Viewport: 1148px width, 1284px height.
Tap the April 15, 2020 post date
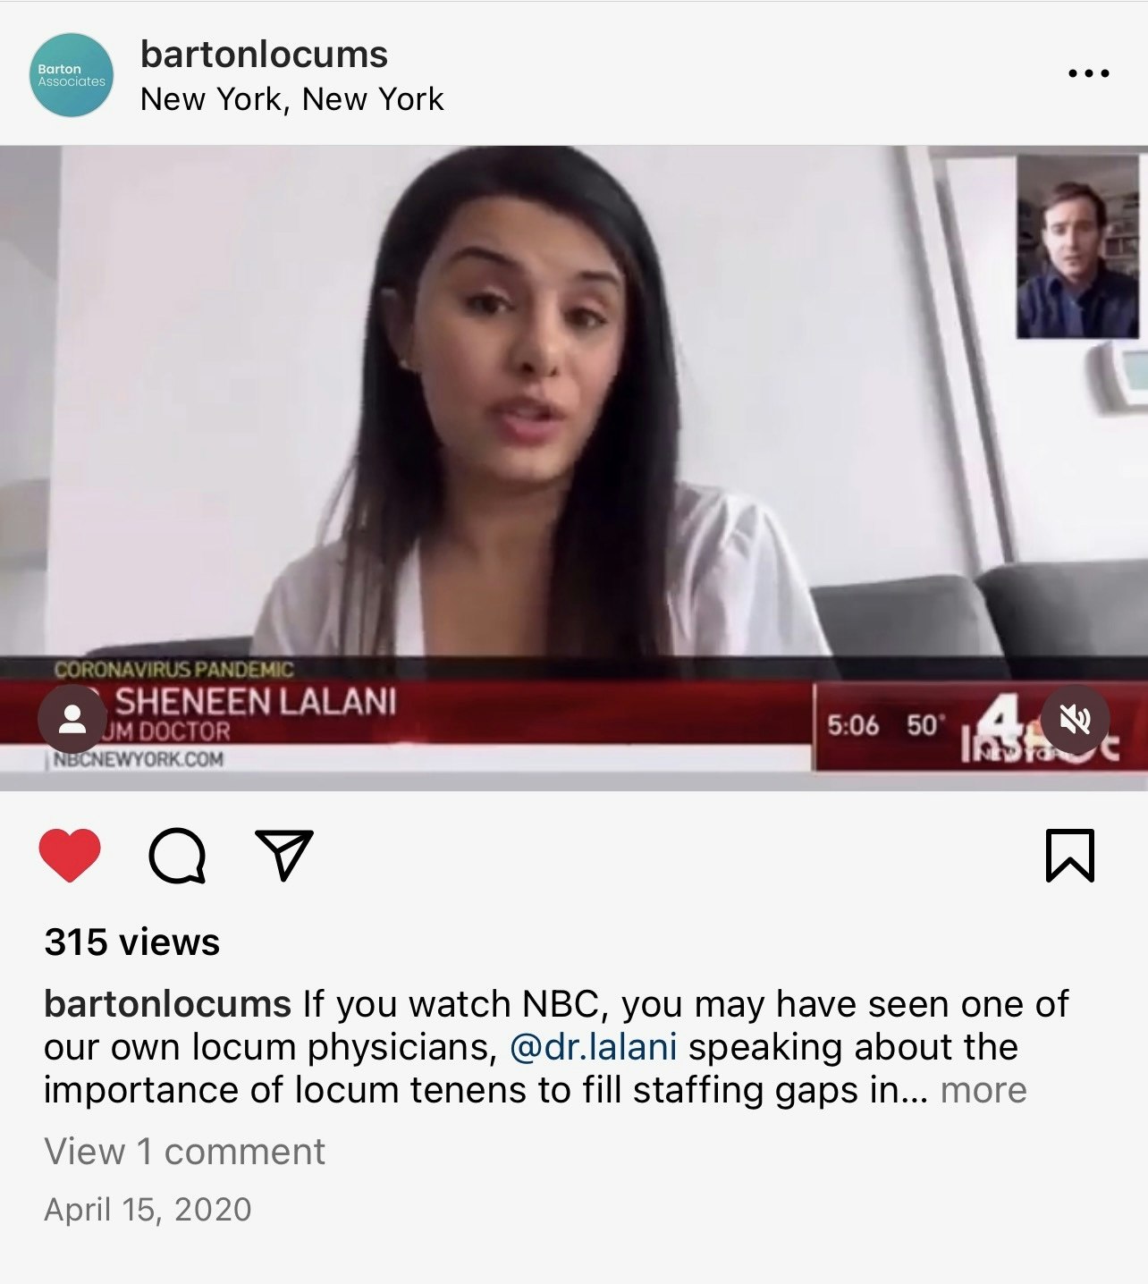click(148, 1210)
